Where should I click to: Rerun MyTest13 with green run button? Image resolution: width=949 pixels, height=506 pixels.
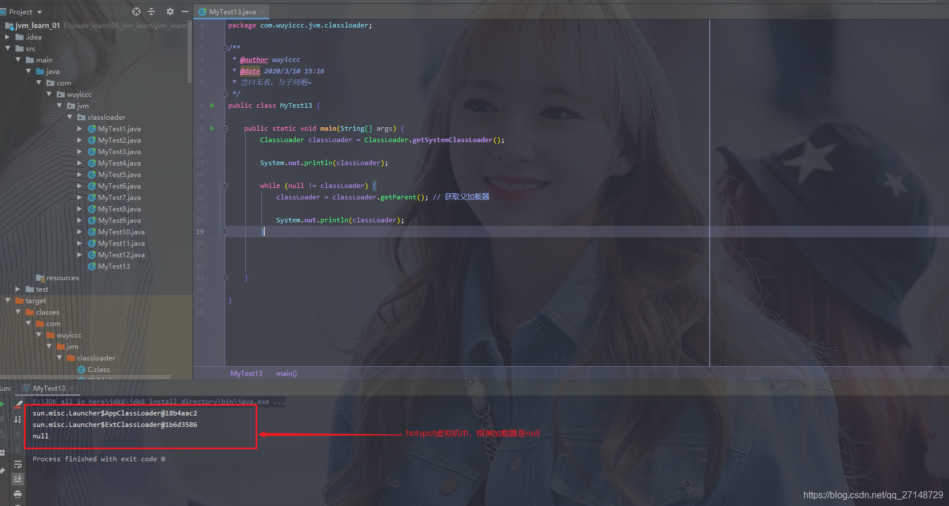coord(2,404)
